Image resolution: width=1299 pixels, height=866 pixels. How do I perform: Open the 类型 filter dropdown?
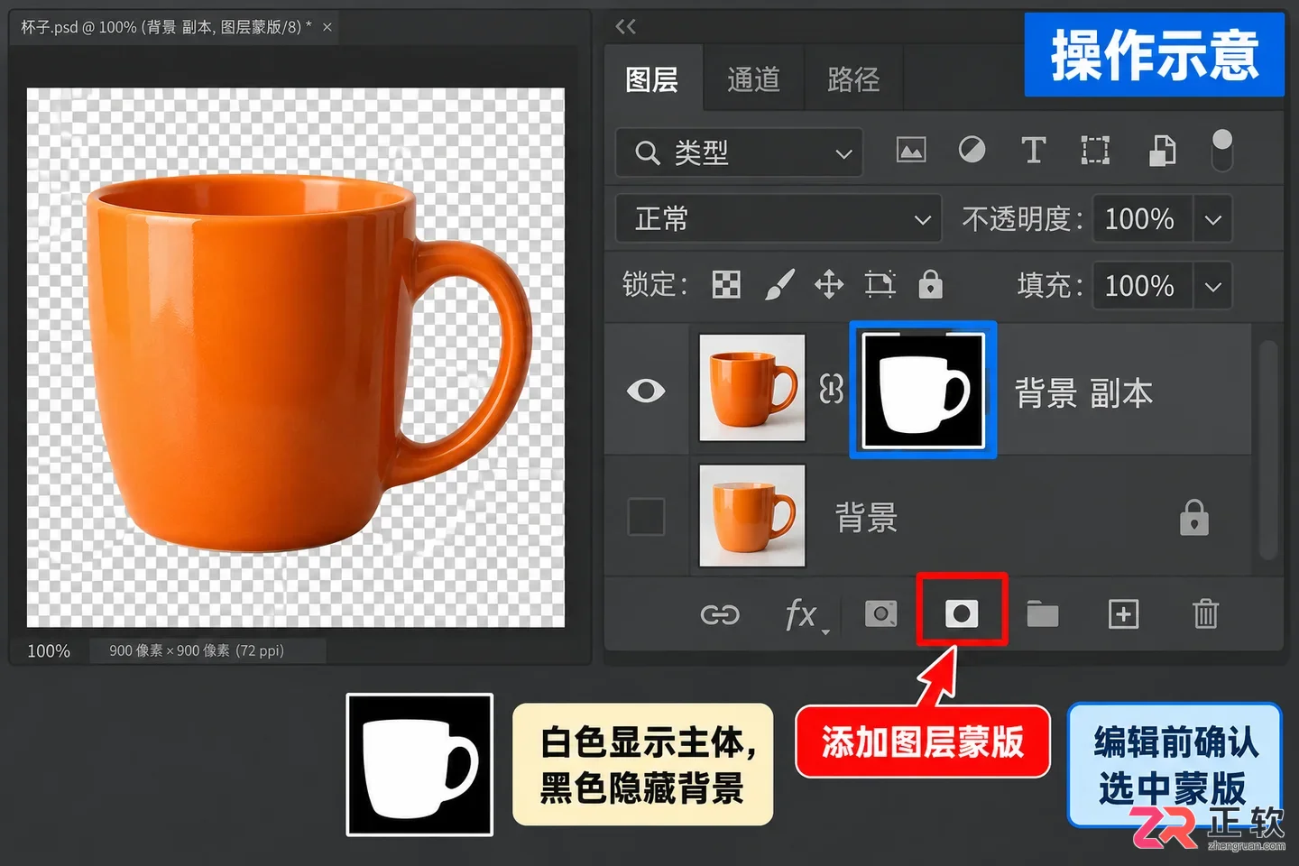click(739, 152)
